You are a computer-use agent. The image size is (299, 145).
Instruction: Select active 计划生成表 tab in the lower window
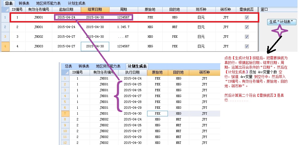coord(137,66)
